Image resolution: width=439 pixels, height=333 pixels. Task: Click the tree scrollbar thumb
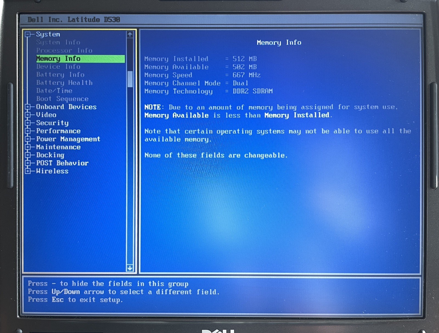(130, 79)
